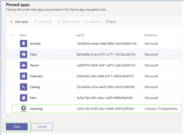
Task: Click App ID 2a84919f-59d8-4441-a975-2a8c2643b741
Action: [106, 65]
